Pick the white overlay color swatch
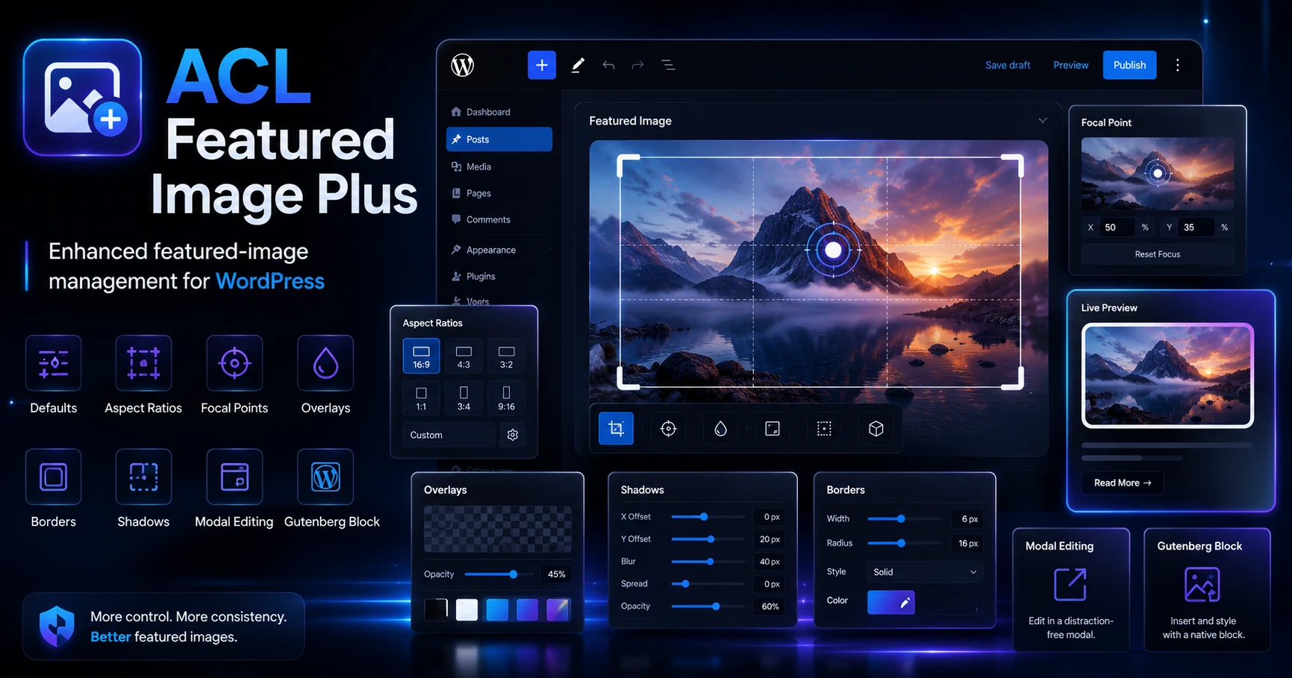The image size is (1292, 678). (x=466, y=609)
